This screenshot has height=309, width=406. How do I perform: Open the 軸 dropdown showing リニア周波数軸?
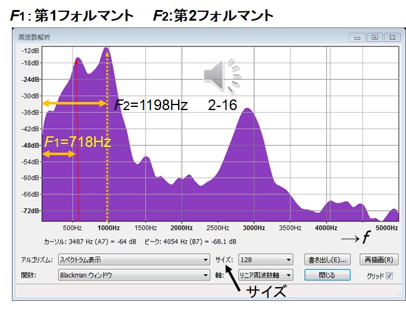265,275
